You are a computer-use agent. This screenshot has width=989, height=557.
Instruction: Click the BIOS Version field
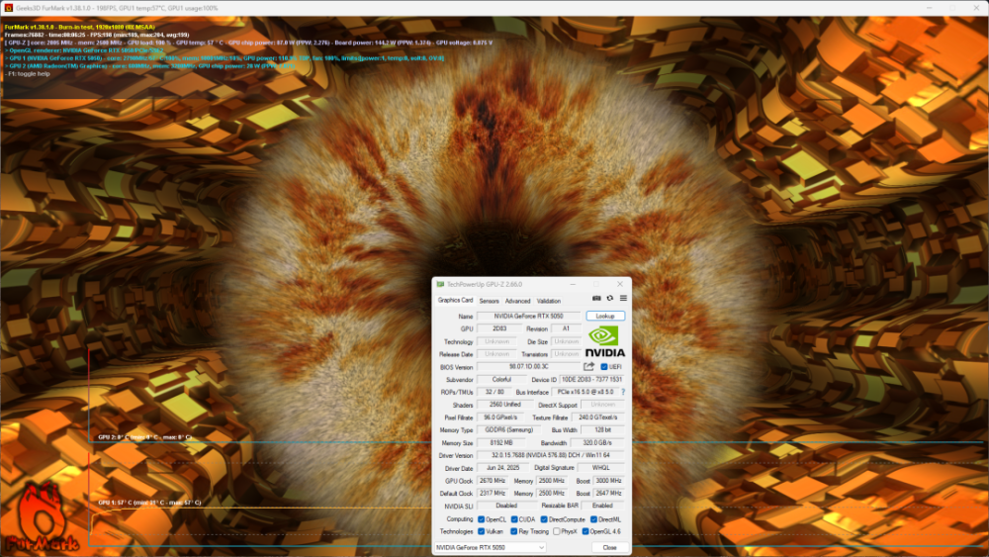pos(528,366)
